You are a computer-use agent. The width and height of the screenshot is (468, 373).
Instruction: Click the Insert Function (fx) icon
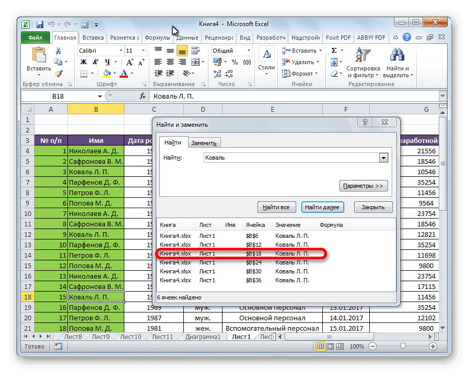coord(142,96)
